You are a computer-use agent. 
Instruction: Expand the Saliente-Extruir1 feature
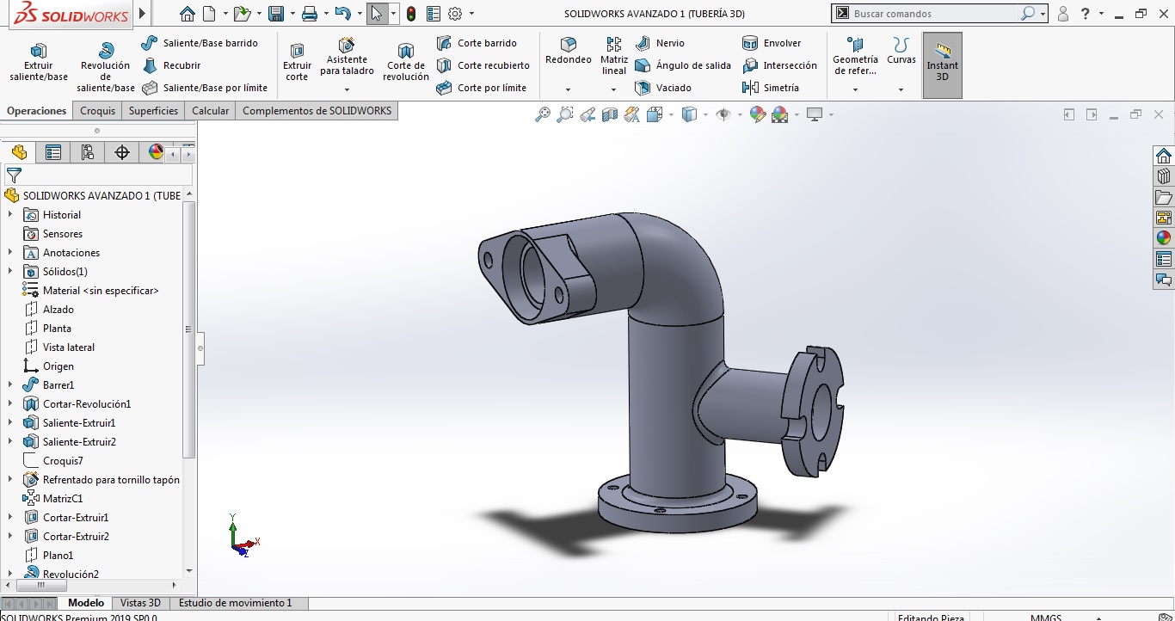(10, 423)
